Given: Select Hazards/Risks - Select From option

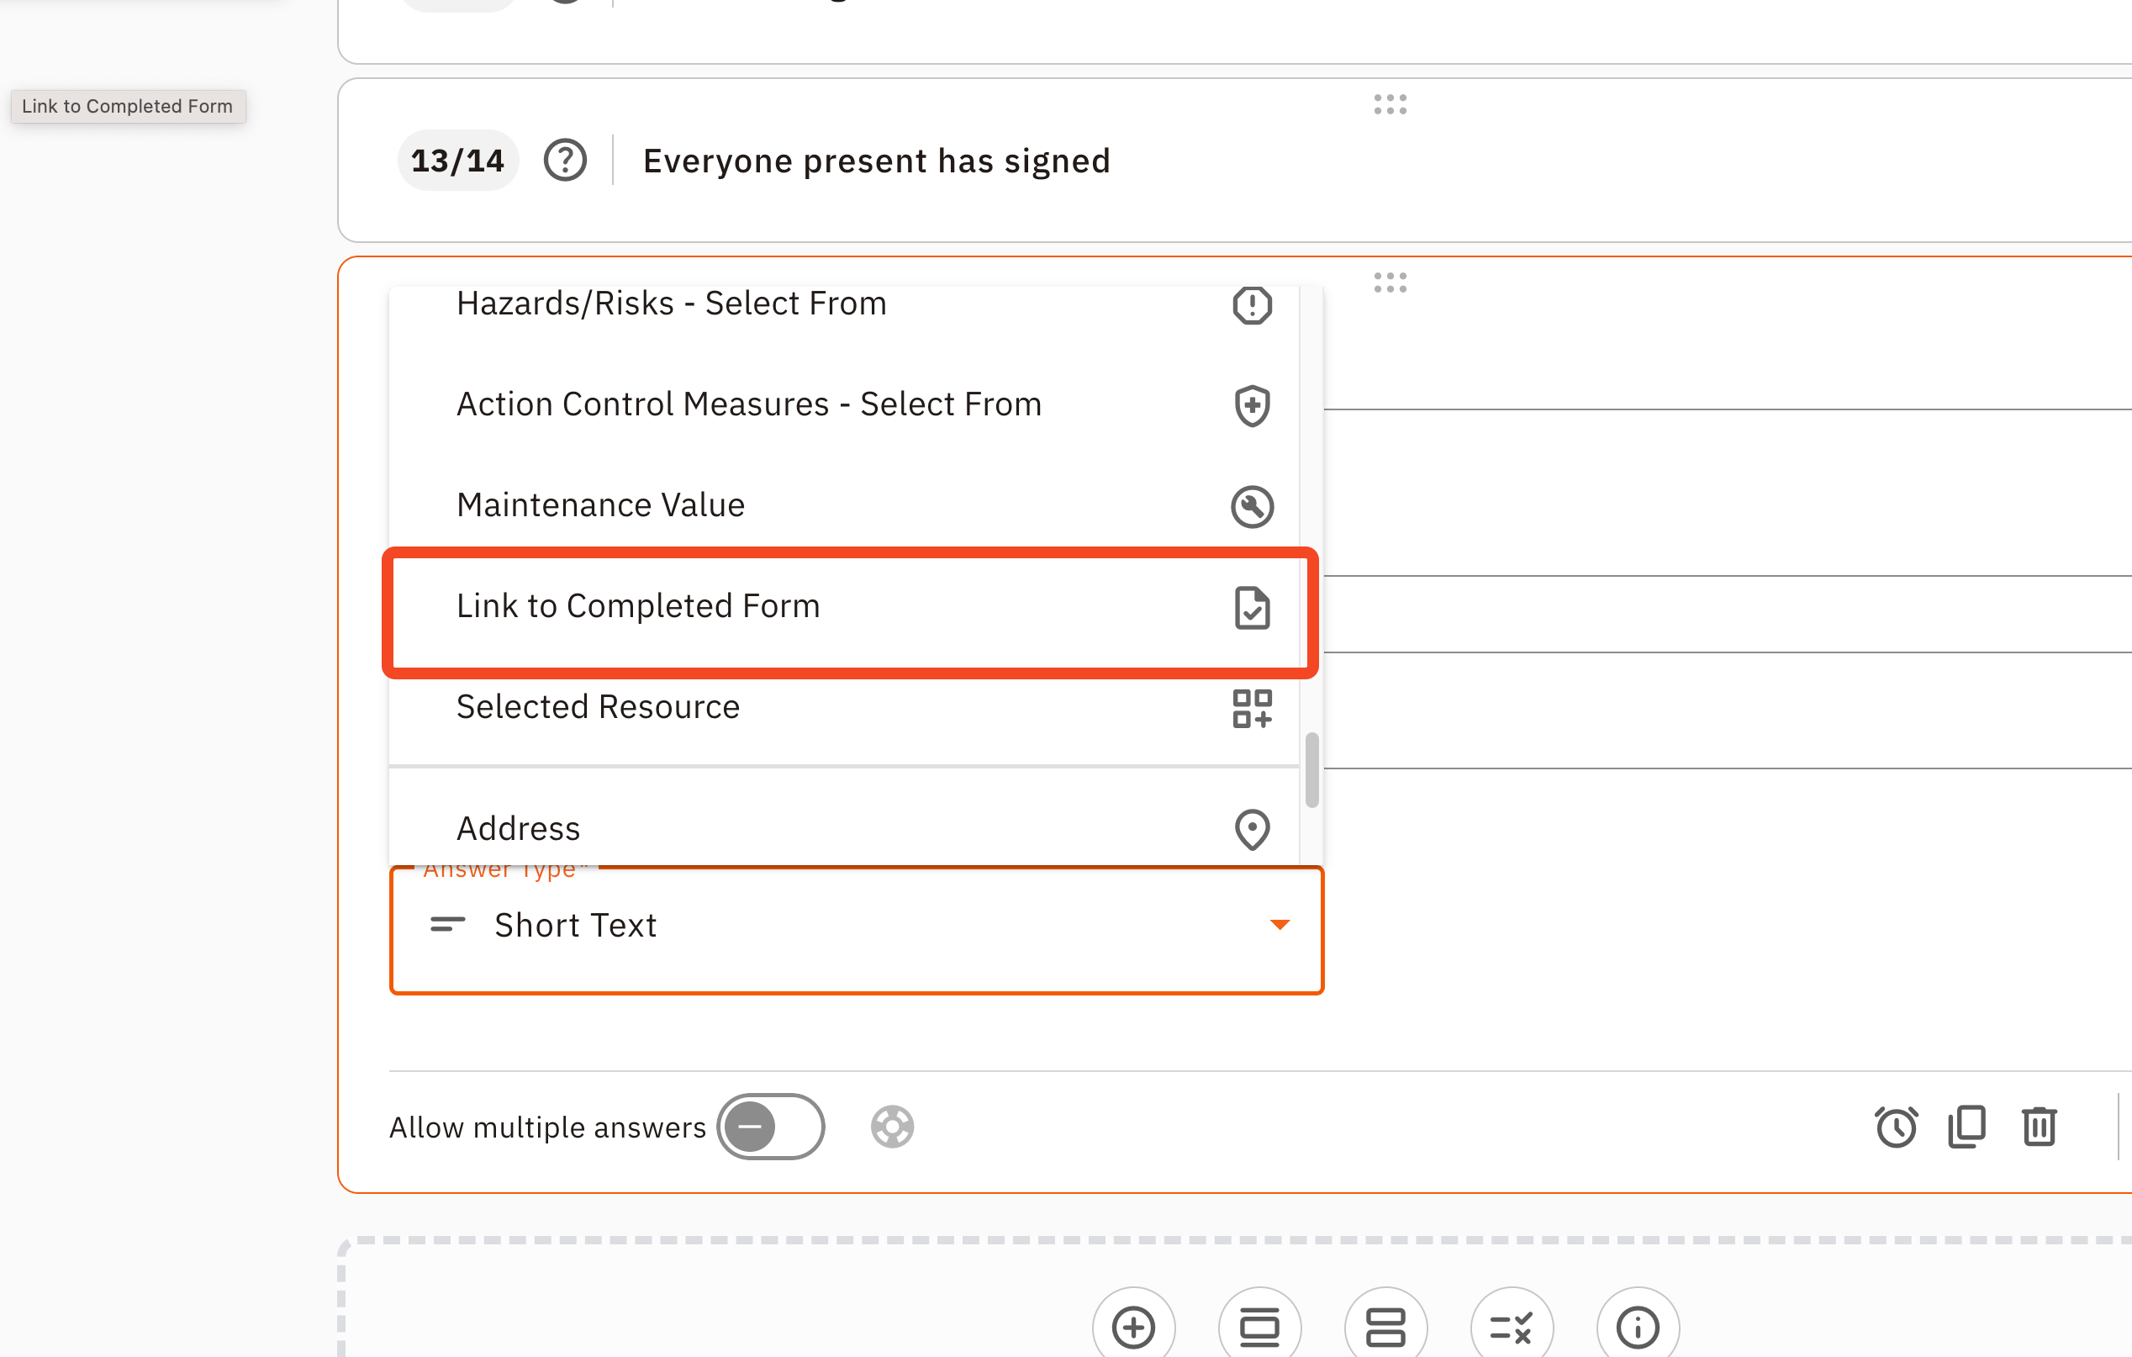Looking at the screenshot, I should pyautogui.click(x=850, y=304).
